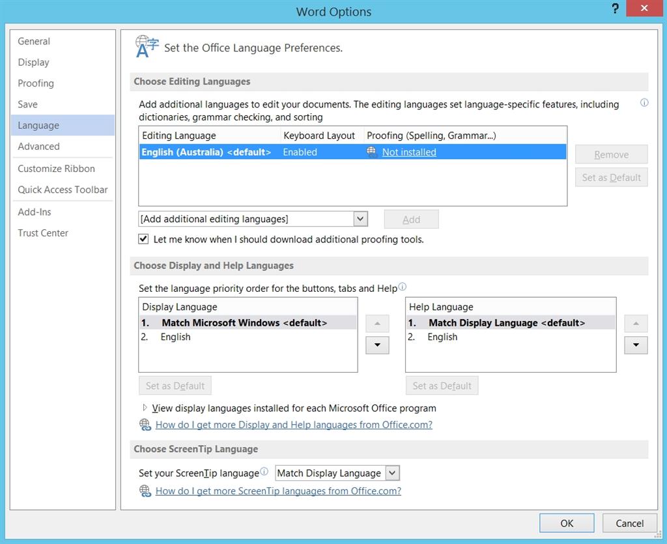Image resolution: width=667 pixels, height=544 pixels.
Task: Click the Cancel button
Action: click(630, 523)
